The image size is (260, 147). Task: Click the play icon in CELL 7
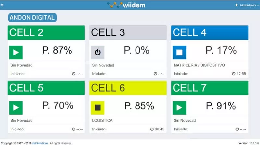point(179,107)
